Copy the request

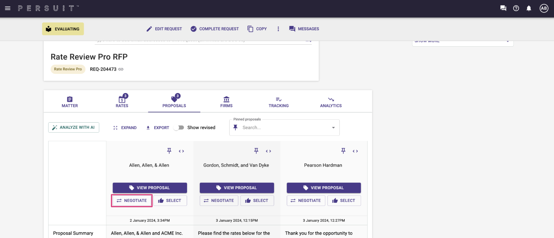click(x=257, y=29)
